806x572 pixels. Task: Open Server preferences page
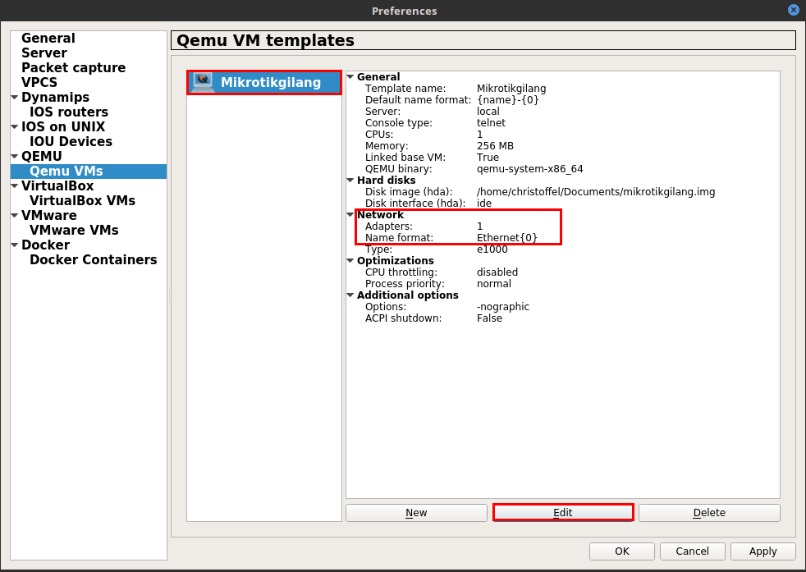coord(44,53)
